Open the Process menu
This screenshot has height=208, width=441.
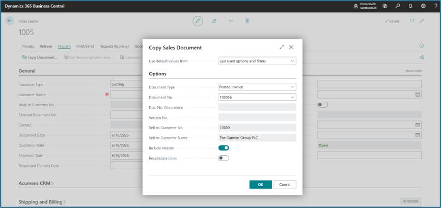[x=28, y=46]
